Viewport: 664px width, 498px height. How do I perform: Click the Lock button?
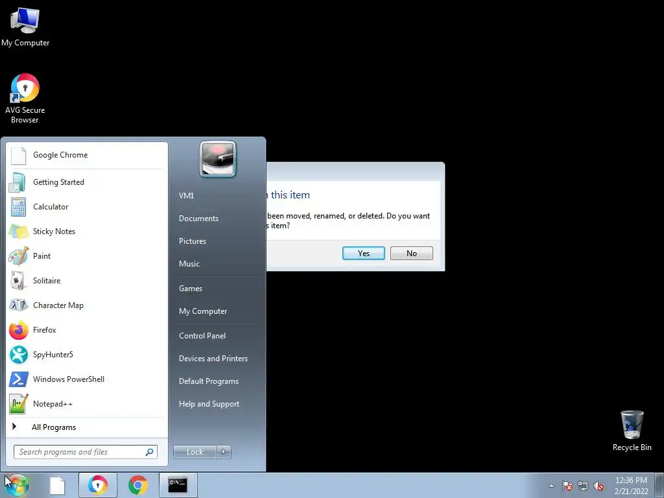[x=195, y=452]
